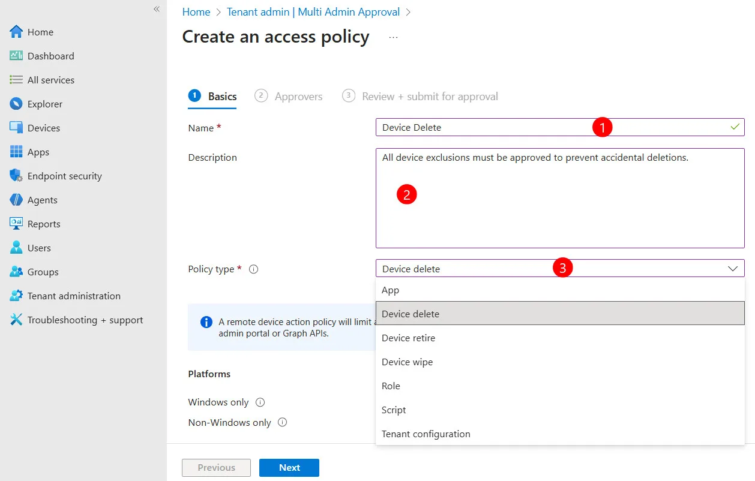Screen dimensions: 755x481
Task: Follow Tenant admin | Multi Admin Approval breadcrumb
Action: [x=313, y=12]
